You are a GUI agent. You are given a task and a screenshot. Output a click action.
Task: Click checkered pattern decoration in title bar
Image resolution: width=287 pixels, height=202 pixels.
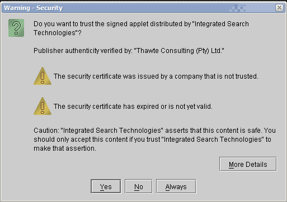[237, 8]
